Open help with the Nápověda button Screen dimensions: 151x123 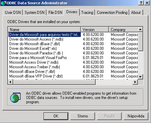136,116
